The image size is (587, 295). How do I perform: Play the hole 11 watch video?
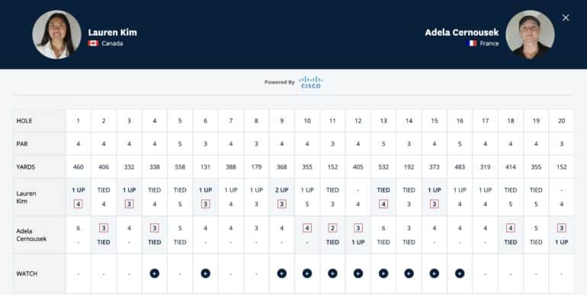coord(332,274)
